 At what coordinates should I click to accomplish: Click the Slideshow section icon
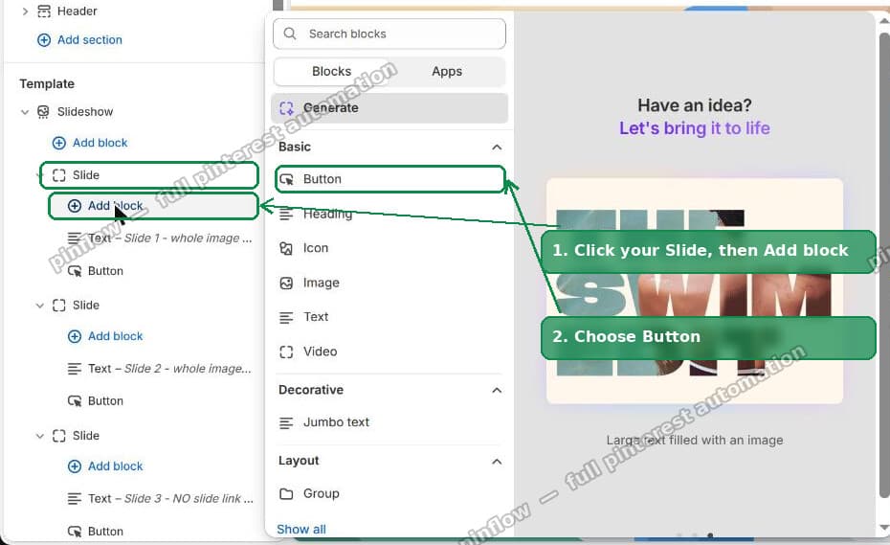43,111
